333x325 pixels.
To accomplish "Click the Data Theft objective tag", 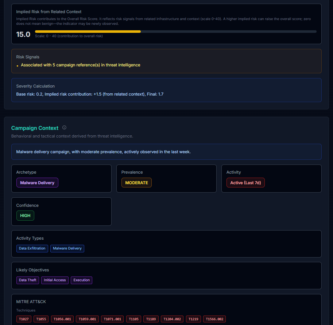I will tap(27, 280).
